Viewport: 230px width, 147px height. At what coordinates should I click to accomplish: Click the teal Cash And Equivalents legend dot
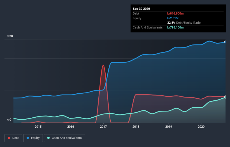(x=48, y=138)
